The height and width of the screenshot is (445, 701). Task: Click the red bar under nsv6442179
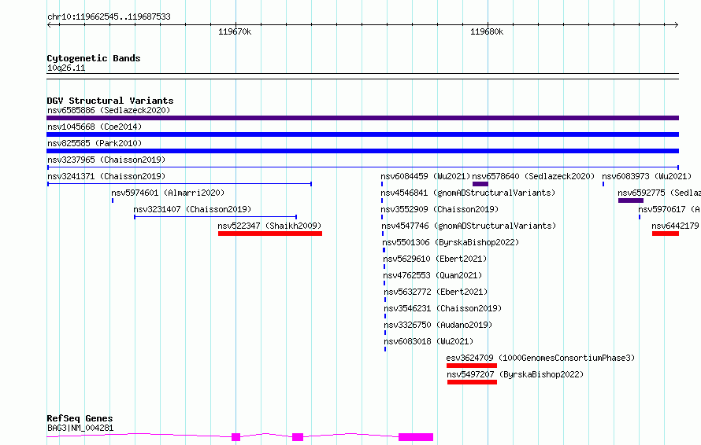click(x=666, y=234)
